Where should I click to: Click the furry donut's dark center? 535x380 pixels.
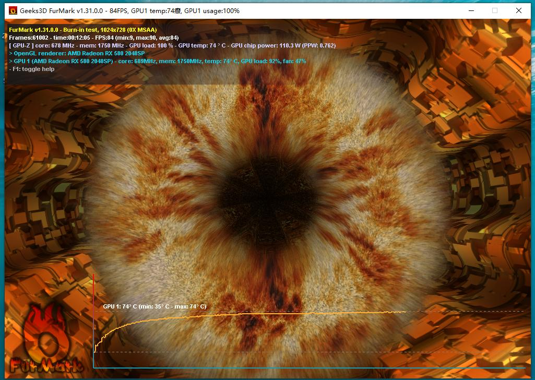(268, 199)
